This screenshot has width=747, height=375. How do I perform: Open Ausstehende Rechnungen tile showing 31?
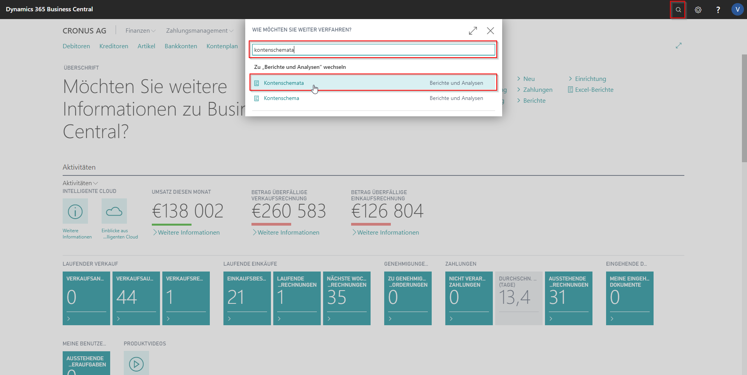(569, 298)
